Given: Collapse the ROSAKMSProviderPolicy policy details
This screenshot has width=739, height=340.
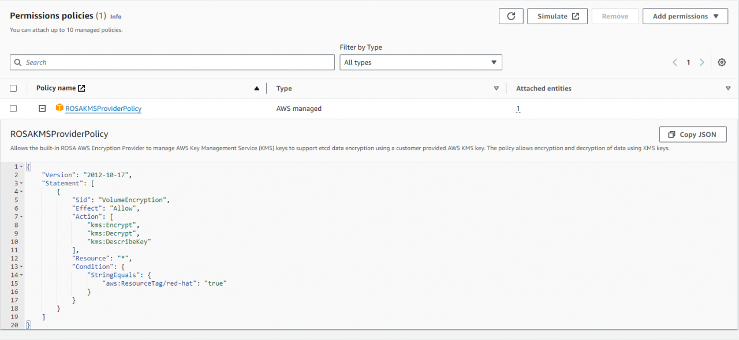Looking at the screenshot, I should click(42, 108).
